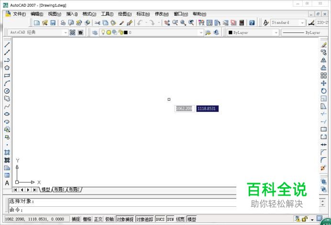Viewport: 331px width, 225px height.
Task: Toggle 栅格 grid display in status bar
Action: [x=87, y=219]
